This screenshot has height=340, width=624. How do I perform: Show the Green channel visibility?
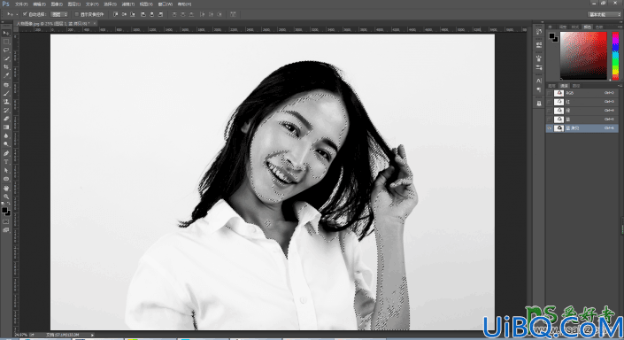pyautogui.click(x=549, y=111)
